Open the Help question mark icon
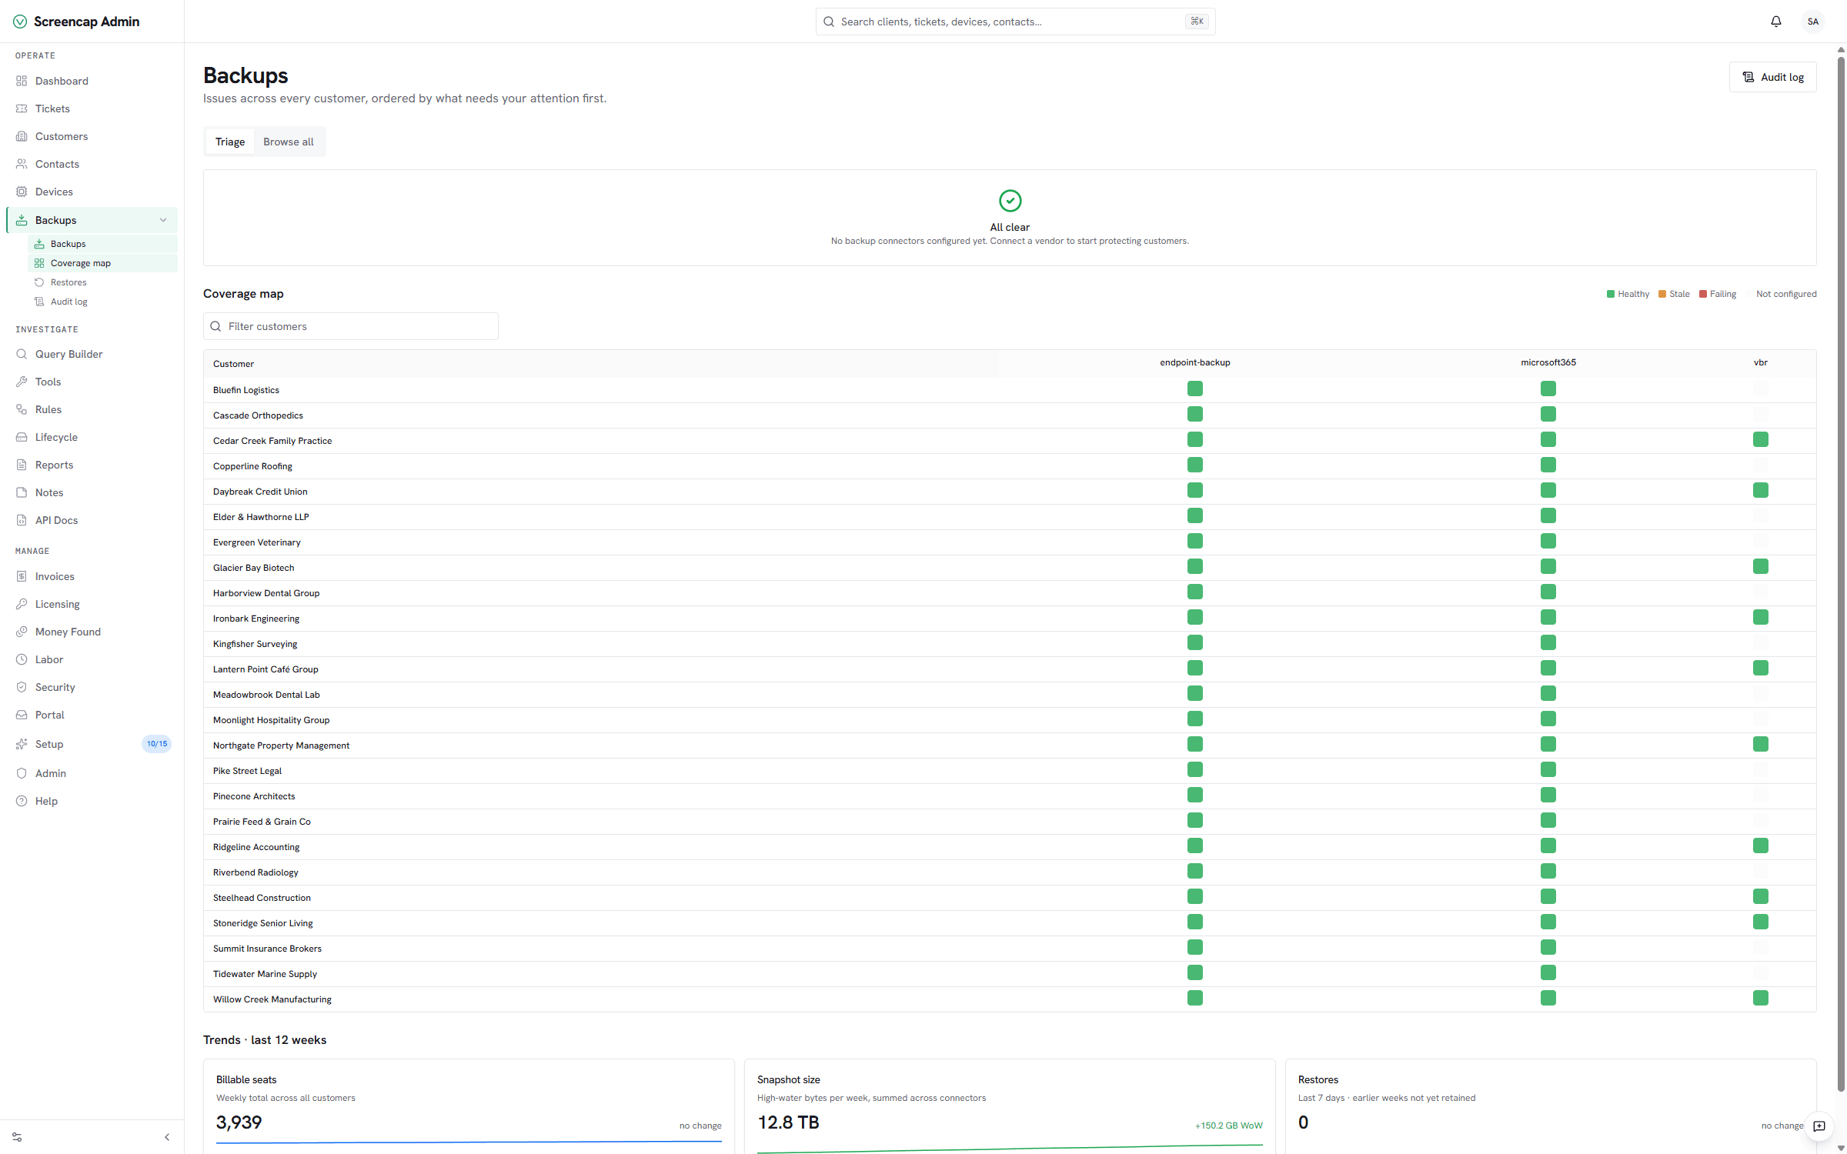 coord(22,801)
